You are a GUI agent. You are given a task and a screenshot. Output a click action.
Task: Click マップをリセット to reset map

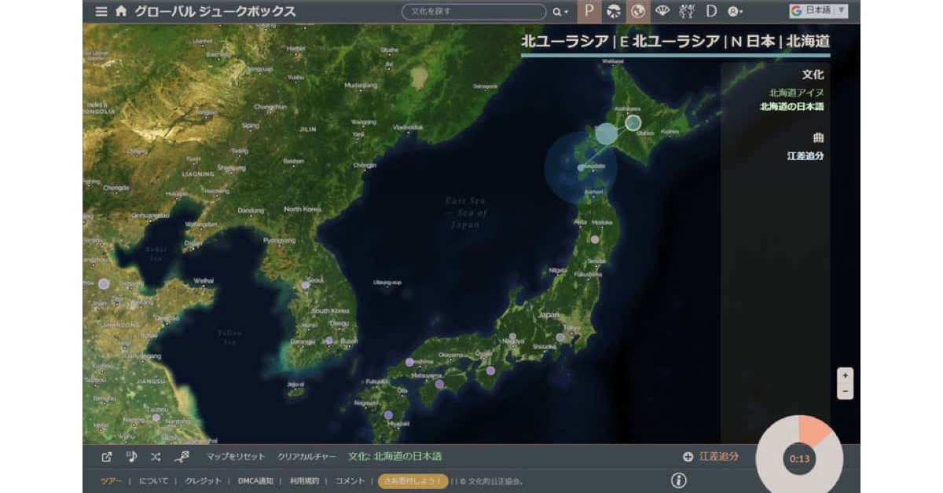click(x=236, y=456)
